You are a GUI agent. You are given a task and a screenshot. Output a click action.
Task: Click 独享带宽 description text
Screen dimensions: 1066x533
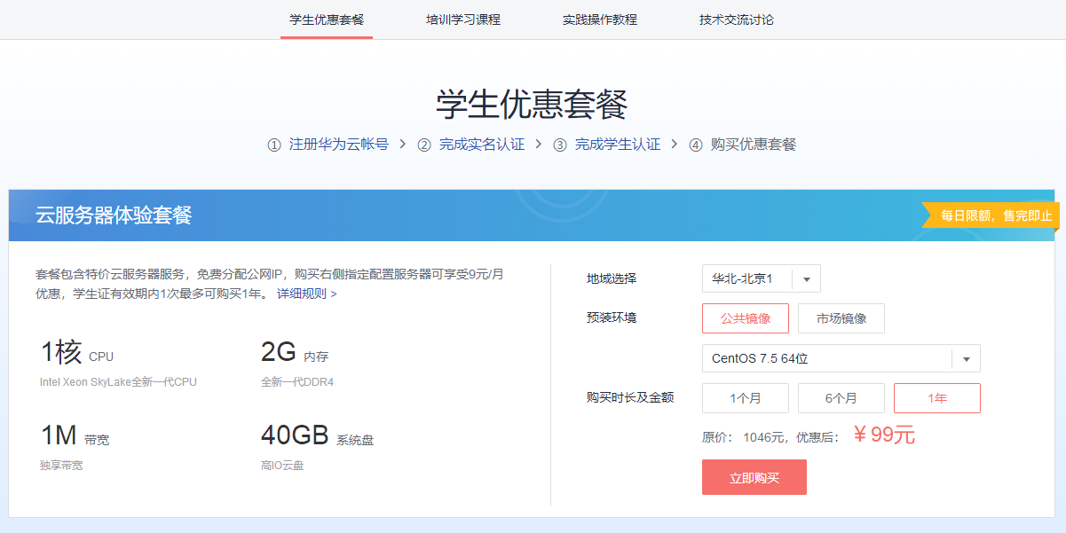(x=61, y=465)
